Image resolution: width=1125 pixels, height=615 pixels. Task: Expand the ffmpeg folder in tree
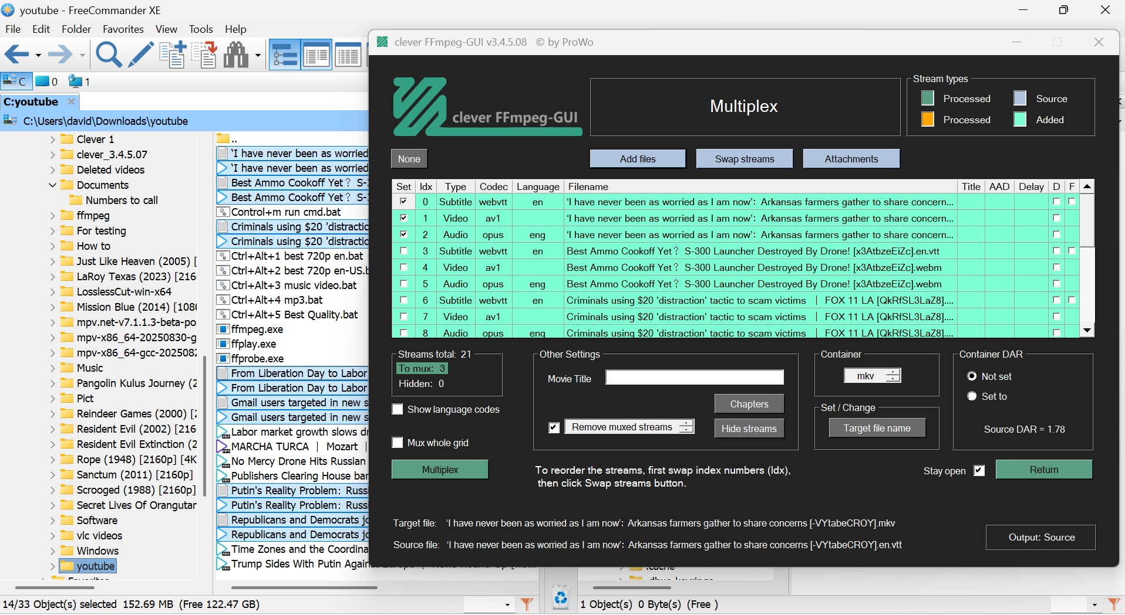(53, 216)
